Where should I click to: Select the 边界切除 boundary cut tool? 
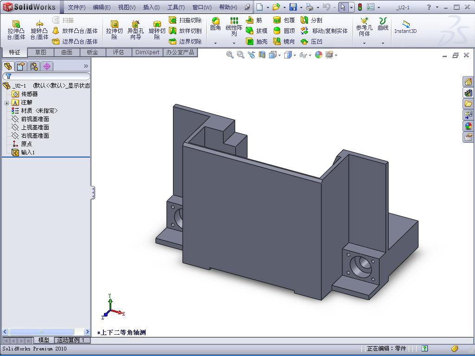pyautogui.click(x=185, y=41)
